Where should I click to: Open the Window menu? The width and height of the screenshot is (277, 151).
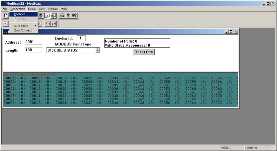point(53,9)
